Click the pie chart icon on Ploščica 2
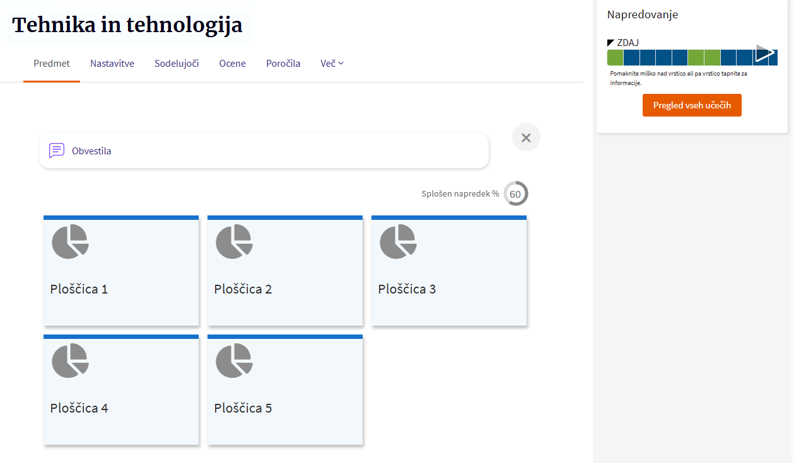Screen dimensions: 794x463 (234, 241)
